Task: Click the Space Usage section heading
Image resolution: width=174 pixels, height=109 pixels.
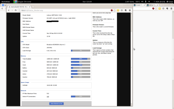Action: tap(25, 82)
